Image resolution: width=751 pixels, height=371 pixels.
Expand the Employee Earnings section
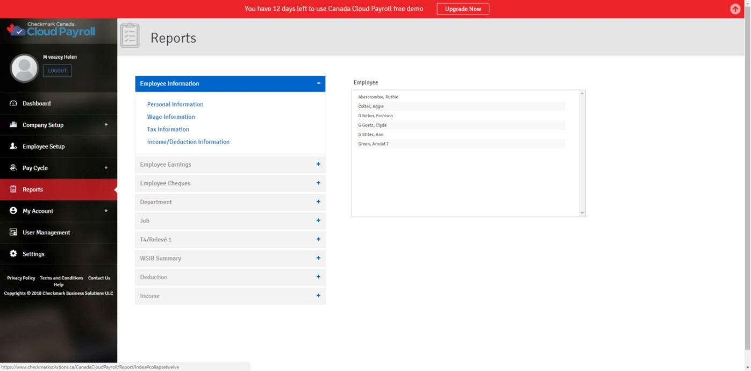pos(318,165)
